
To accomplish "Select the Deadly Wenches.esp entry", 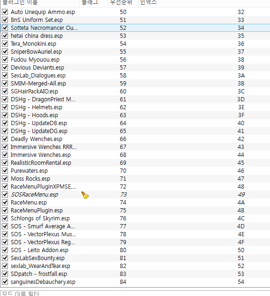I will [135, 139].
